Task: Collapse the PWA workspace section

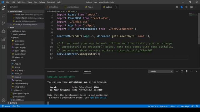Action: [x=26, y=28]
